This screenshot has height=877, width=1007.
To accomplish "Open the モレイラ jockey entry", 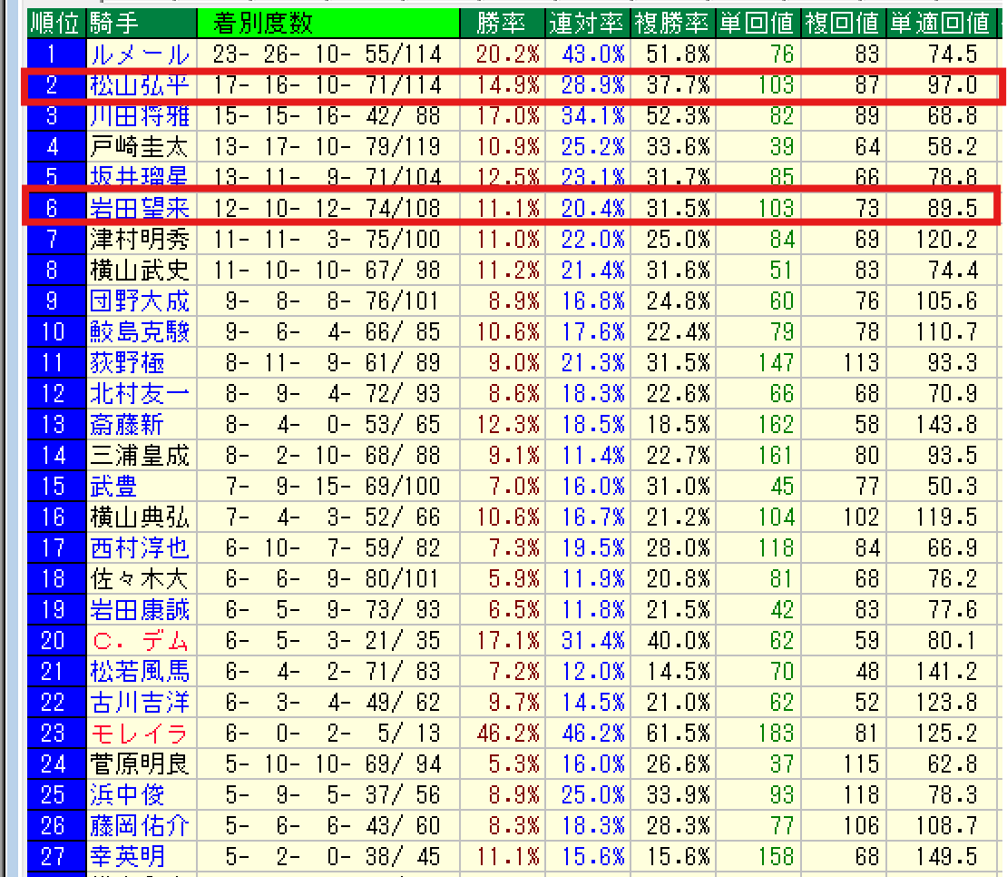I will point(140,734).
